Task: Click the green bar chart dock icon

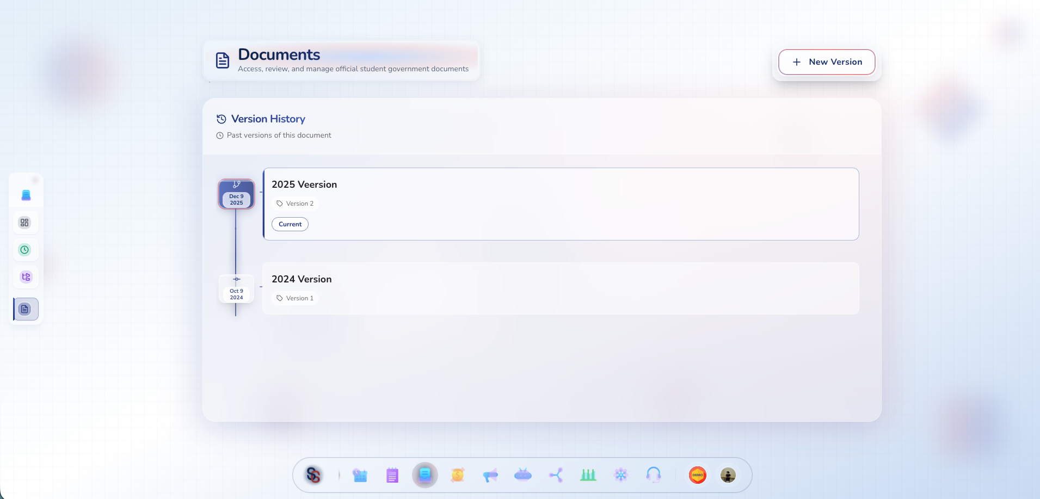Action: pos(588,475)
